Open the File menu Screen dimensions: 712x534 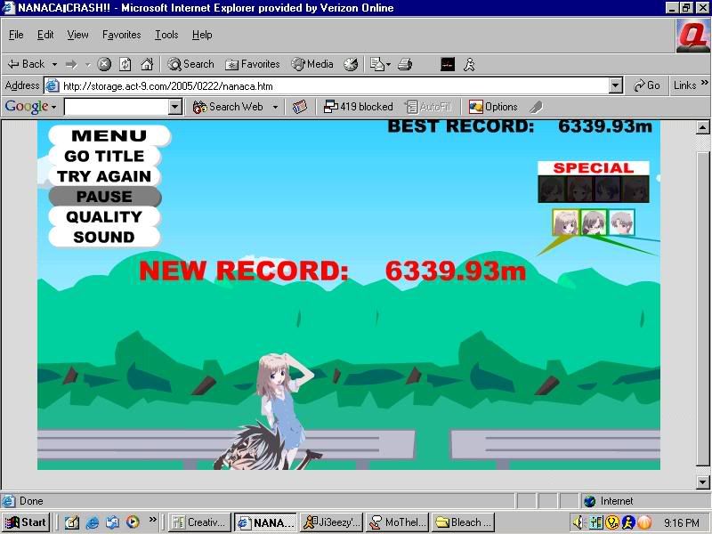point(16,35)
